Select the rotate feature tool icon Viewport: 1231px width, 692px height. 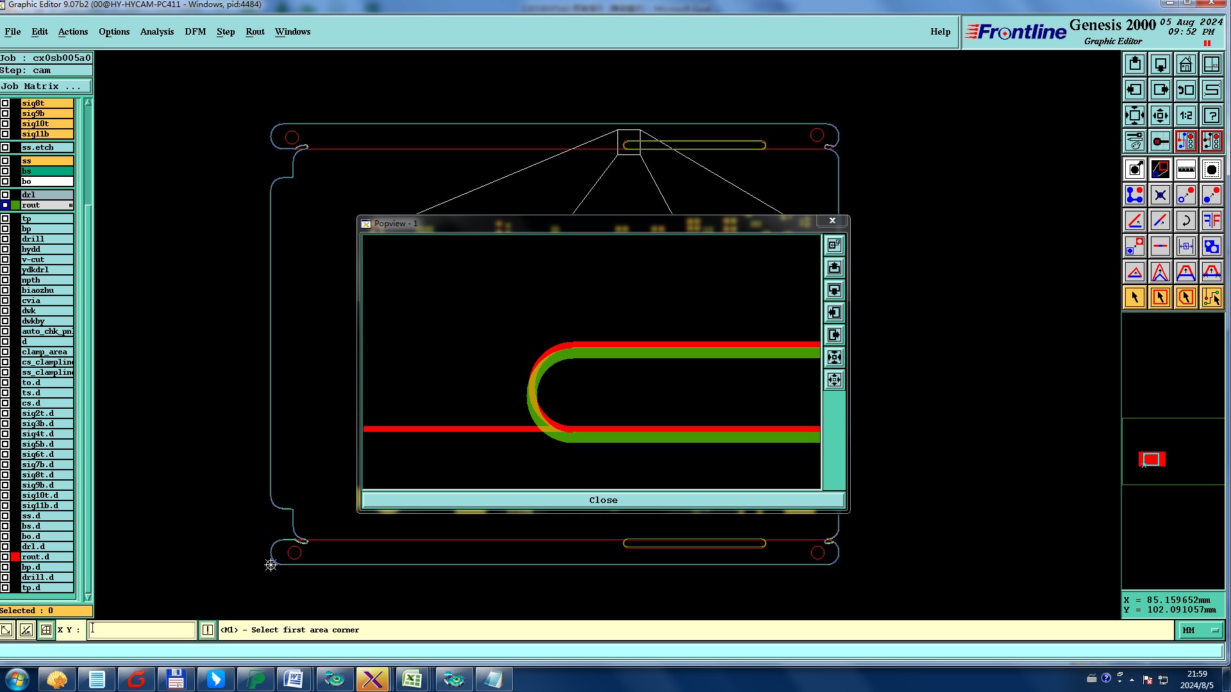(x=1185, y=220)
